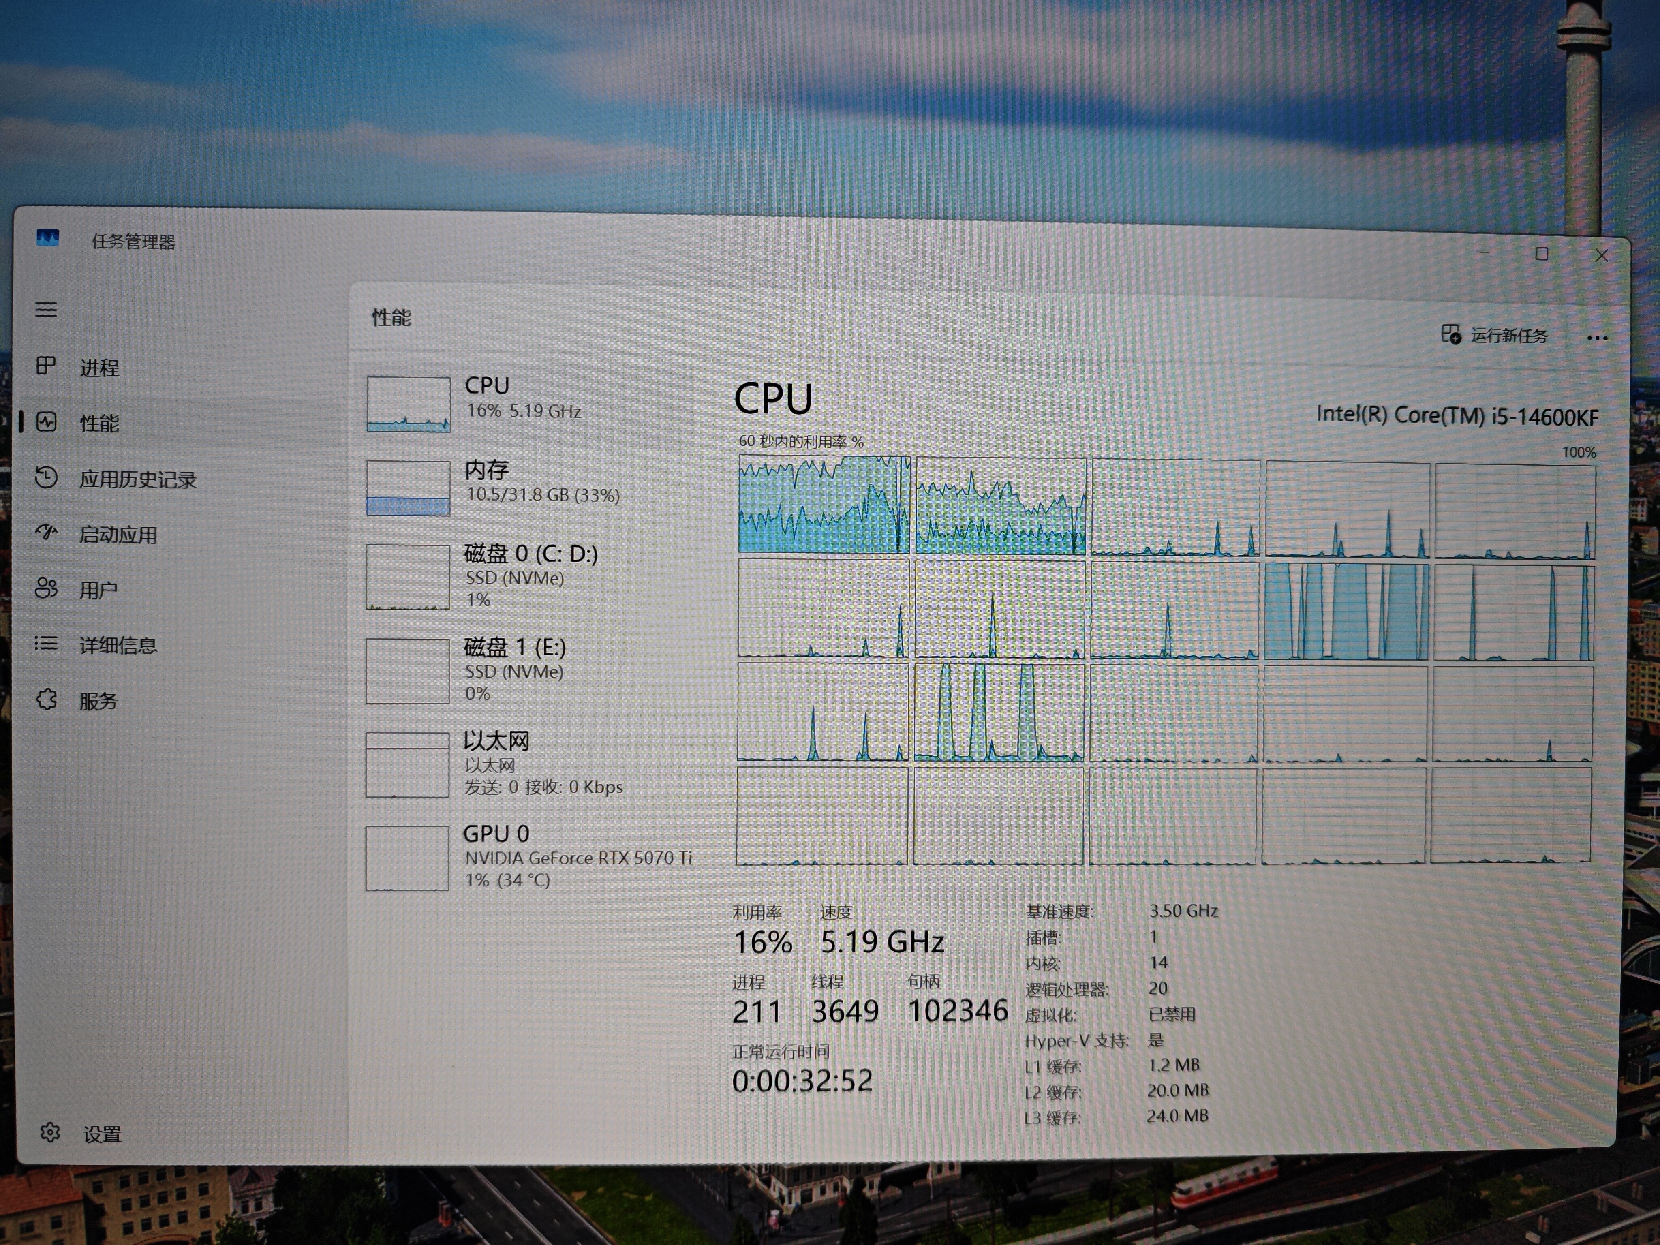Click the 应用历史记录 clock icon
Image resolution: width=1660 pixels, height=1245 pixels.
(x=46, y=477)
